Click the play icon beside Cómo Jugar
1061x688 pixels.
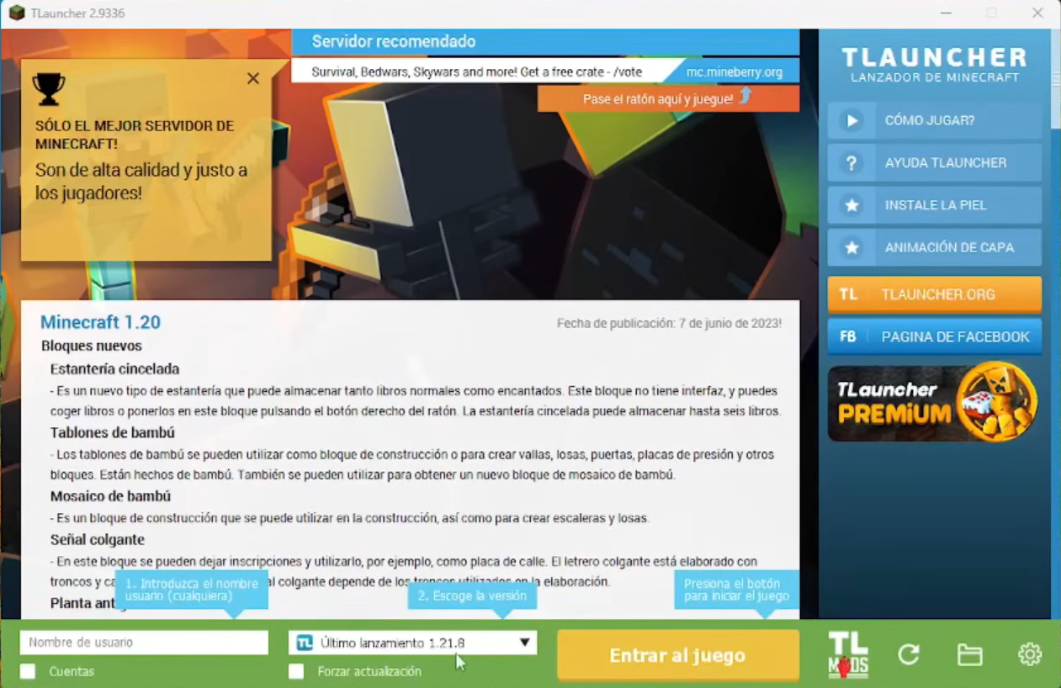851,121
